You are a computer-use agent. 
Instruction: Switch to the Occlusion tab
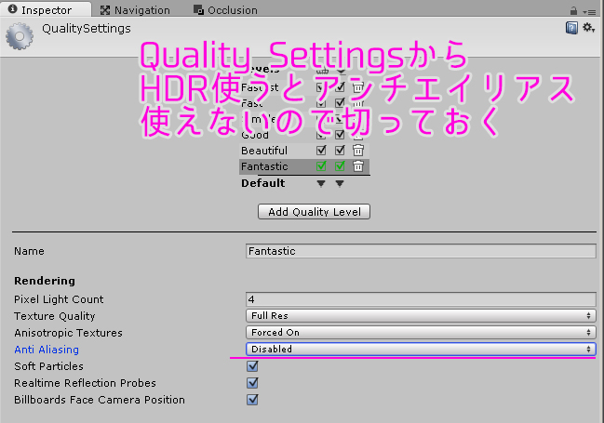click(226, 10)
